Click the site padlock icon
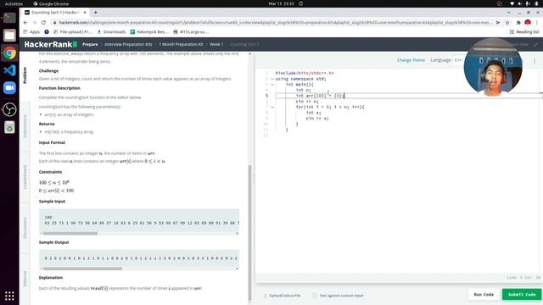543x305 pixels. pyautogui.click(x=54, y=23)
